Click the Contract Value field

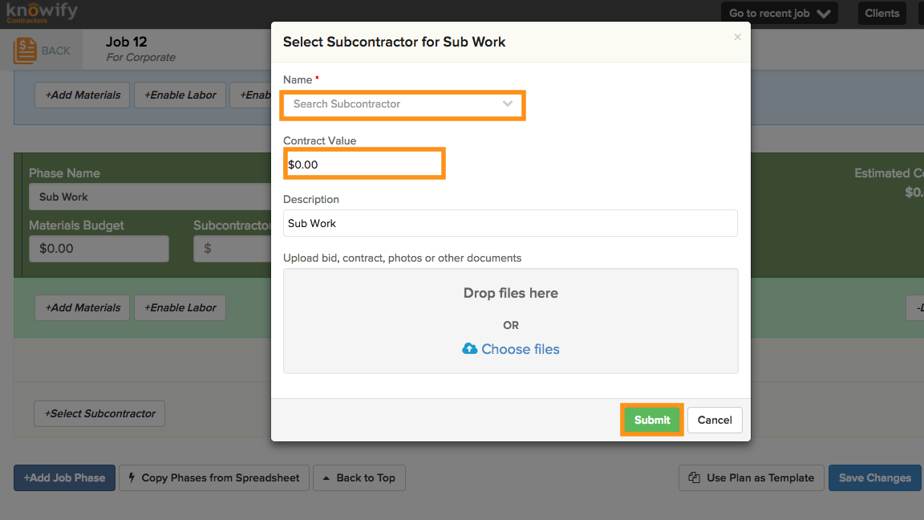[x=363, y=165]
